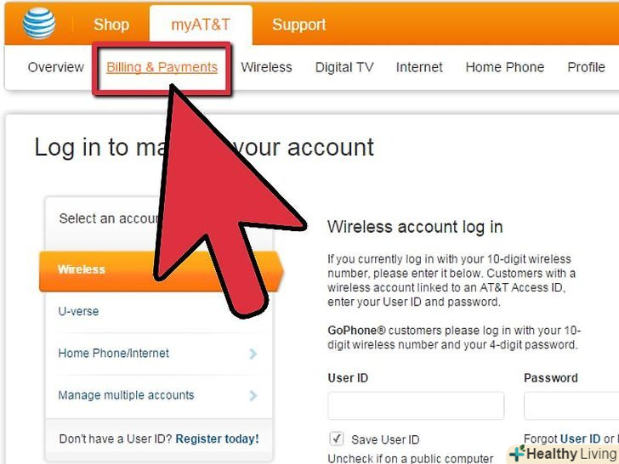The image size is (619, 464).
Task: Select the Wireless navigation item
Action: click(x=266, y=67)
